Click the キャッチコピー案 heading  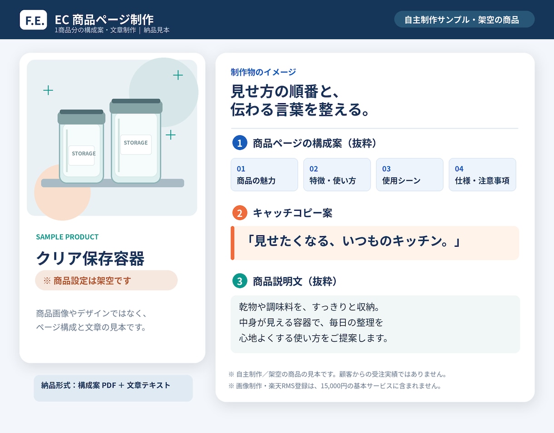pyautogui.click(x=292, y=213)
